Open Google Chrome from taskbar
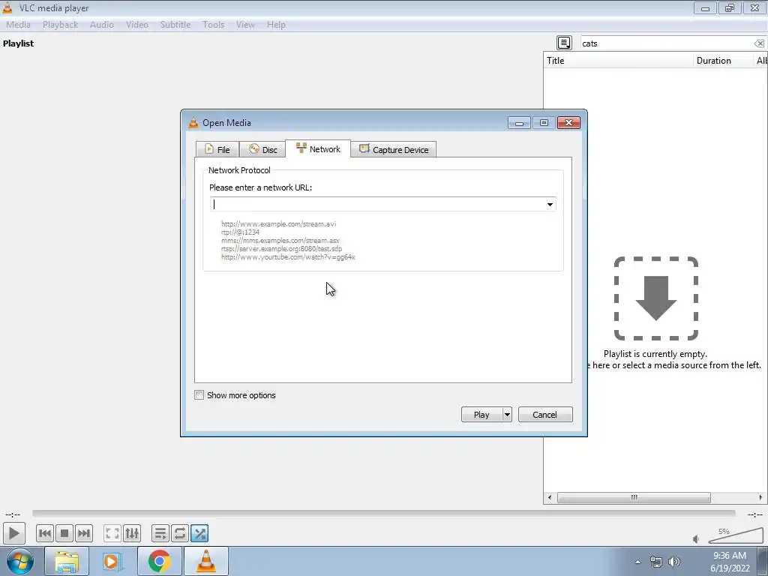 159,561
